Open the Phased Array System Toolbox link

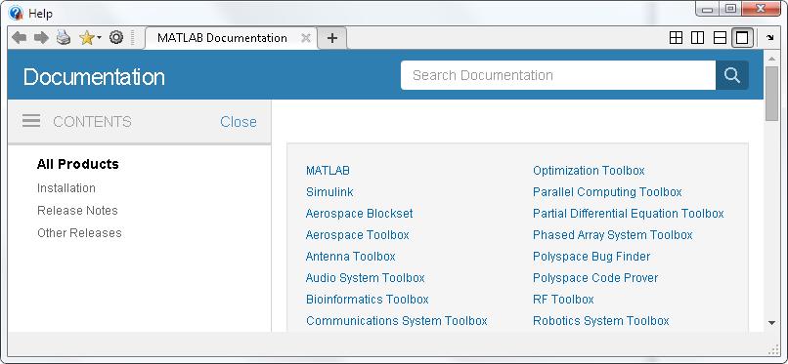point(613,235)
